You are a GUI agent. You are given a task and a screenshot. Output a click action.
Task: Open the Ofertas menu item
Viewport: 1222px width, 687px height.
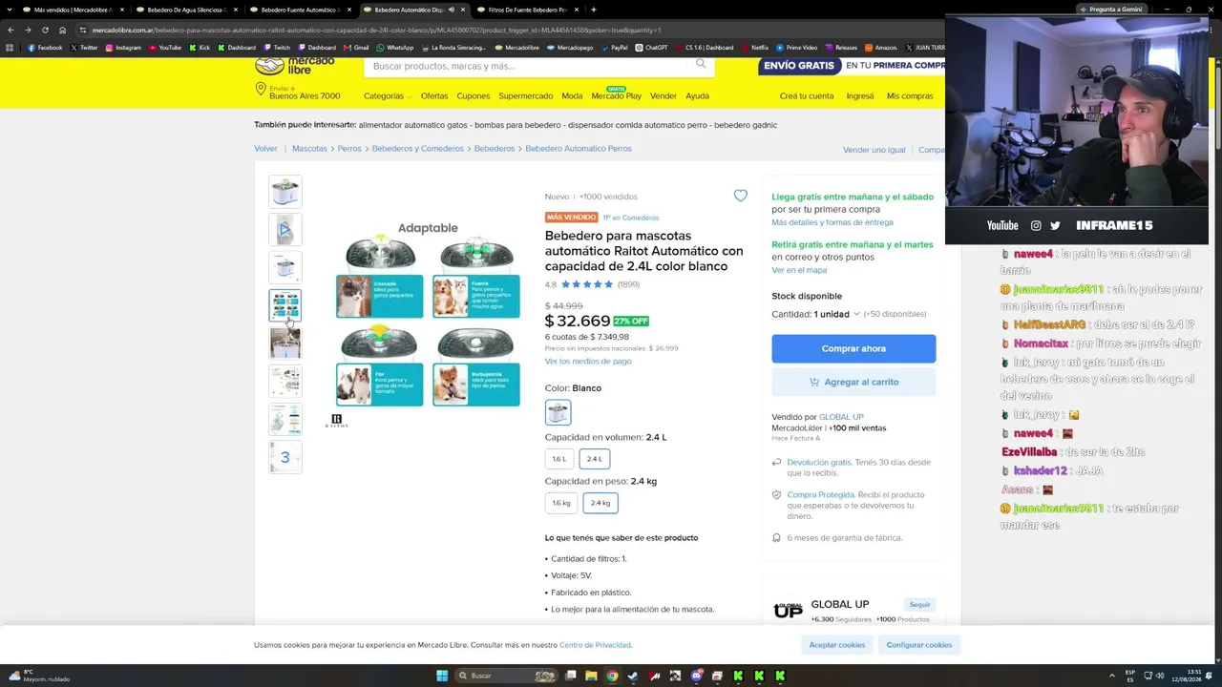434,96
